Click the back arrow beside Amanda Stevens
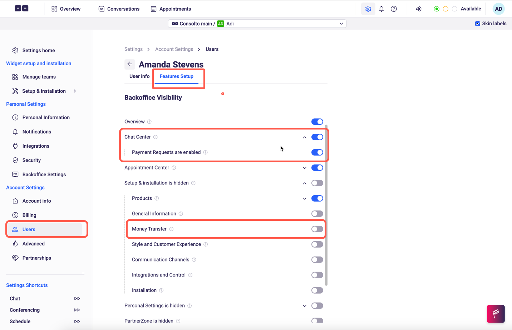 pyautogui.click(x=130, y=64)
